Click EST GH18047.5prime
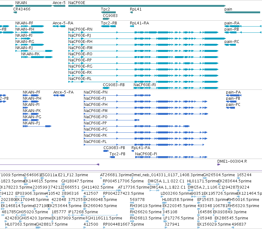 pyautogui.click(x=77, y=181)
